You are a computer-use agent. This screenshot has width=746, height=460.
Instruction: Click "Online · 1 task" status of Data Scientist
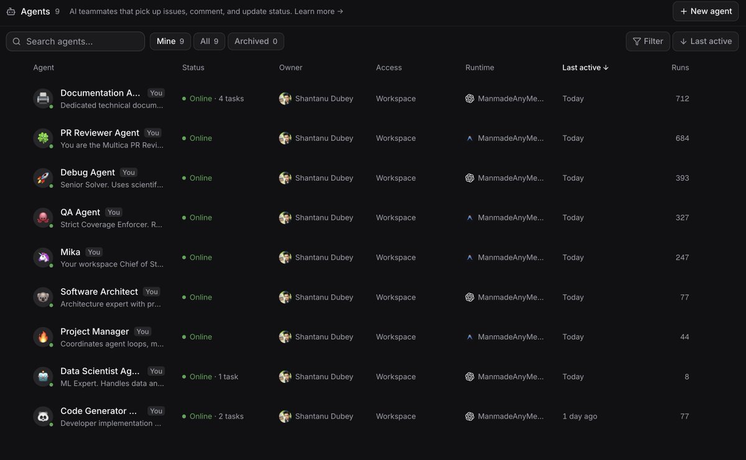(210, 377)
